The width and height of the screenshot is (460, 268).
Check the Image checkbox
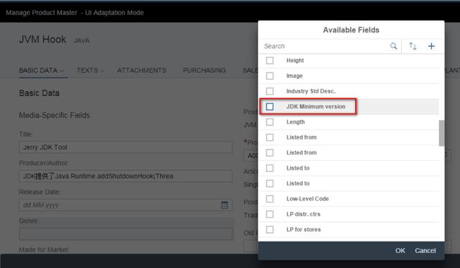pos(270,76)
